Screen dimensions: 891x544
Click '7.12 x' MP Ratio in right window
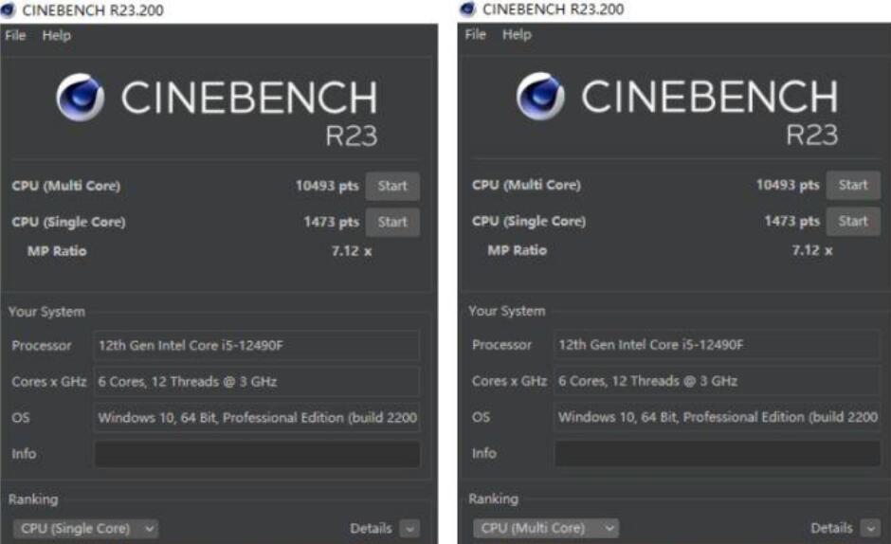coord(812,249)
